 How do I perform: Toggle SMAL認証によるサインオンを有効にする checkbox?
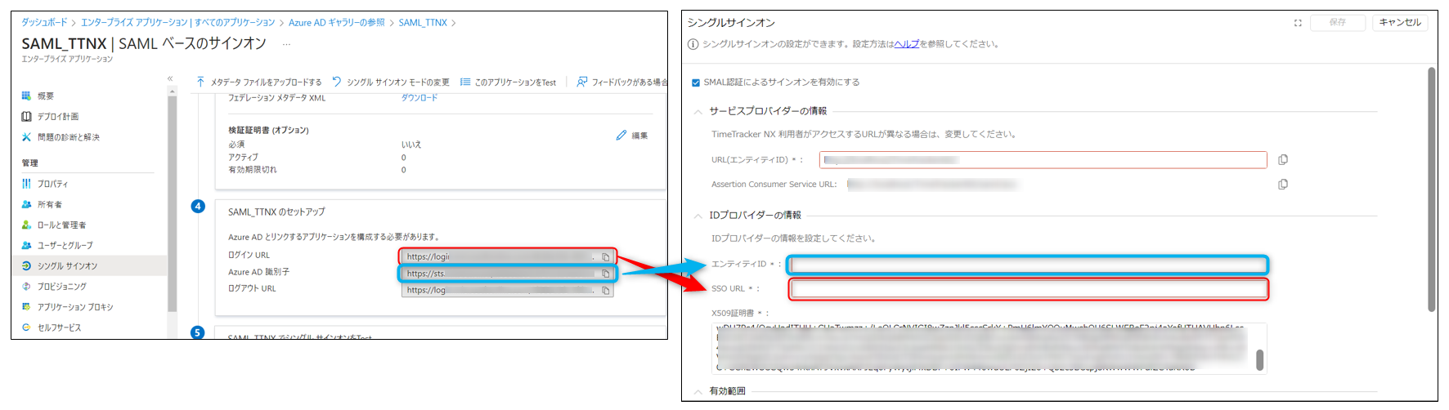[696, 82]
